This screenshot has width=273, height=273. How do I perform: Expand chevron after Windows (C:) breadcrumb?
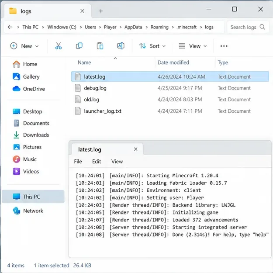pos(81,27)
